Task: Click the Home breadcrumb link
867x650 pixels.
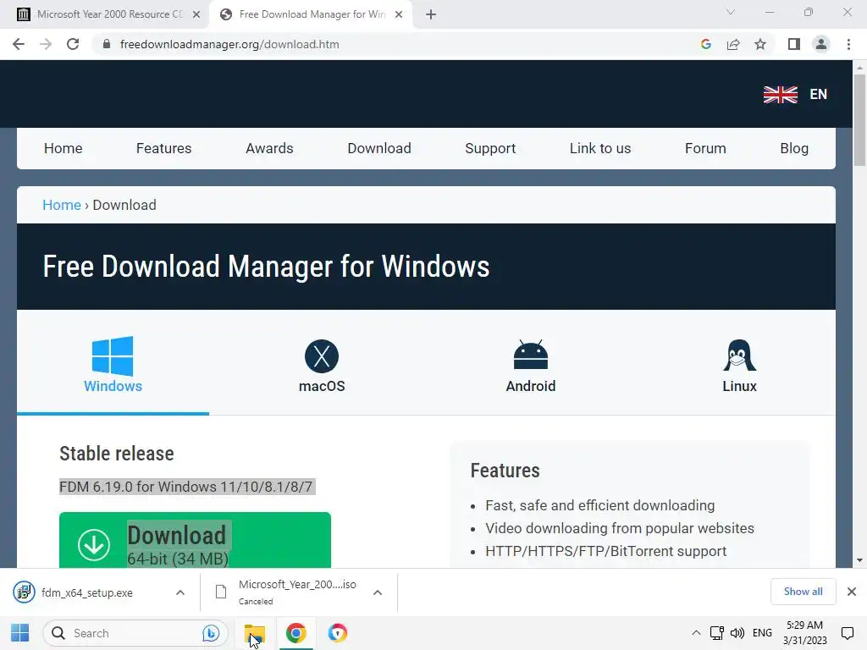Action: click(x=62, y=205)
